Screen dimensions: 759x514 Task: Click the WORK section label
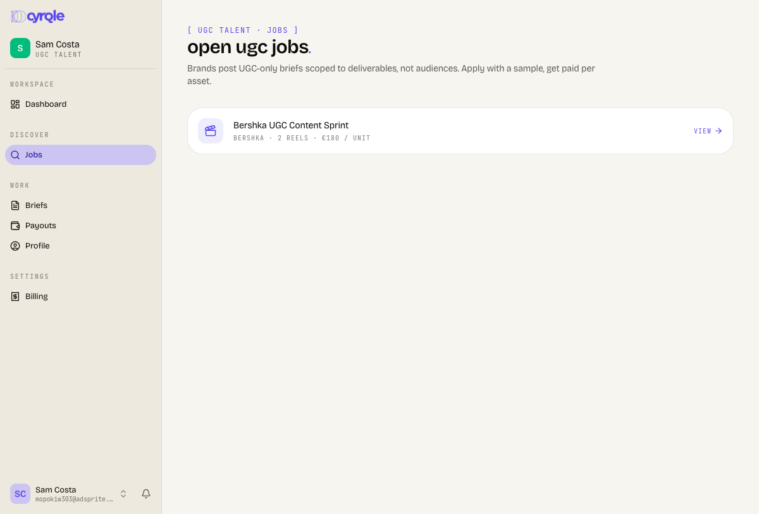pyautogui.click(x=20, y=185)
